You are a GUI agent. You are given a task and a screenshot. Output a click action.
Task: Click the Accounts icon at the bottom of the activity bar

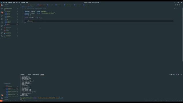2,95
